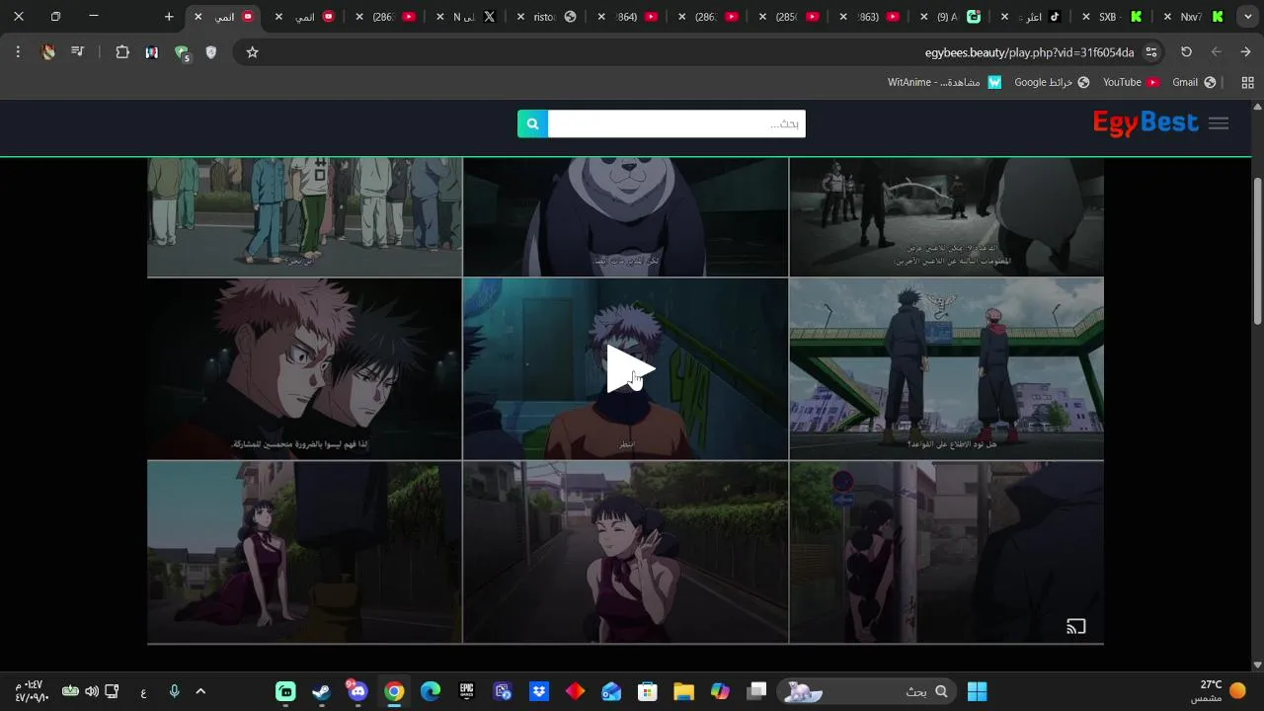Click the EgyBest logo

[1145, 123]
